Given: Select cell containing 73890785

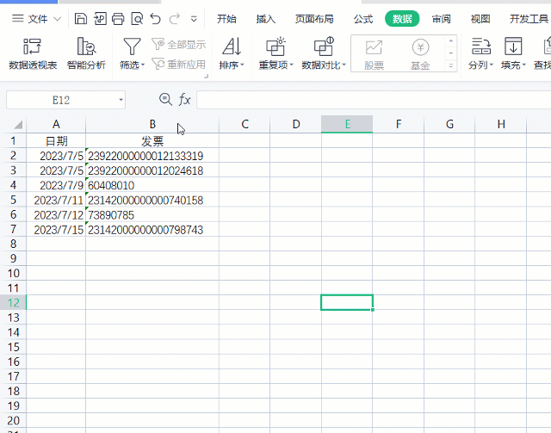Looking at the screenshot, I should pyautogui.click(x=152, y=214).
